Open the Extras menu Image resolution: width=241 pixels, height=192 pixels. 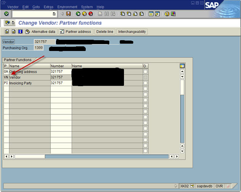[x=48, y=7]
